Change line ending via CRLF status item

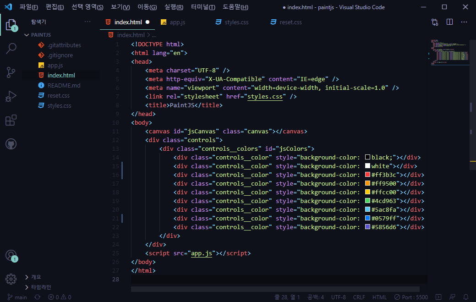click(x=359, y=297)
